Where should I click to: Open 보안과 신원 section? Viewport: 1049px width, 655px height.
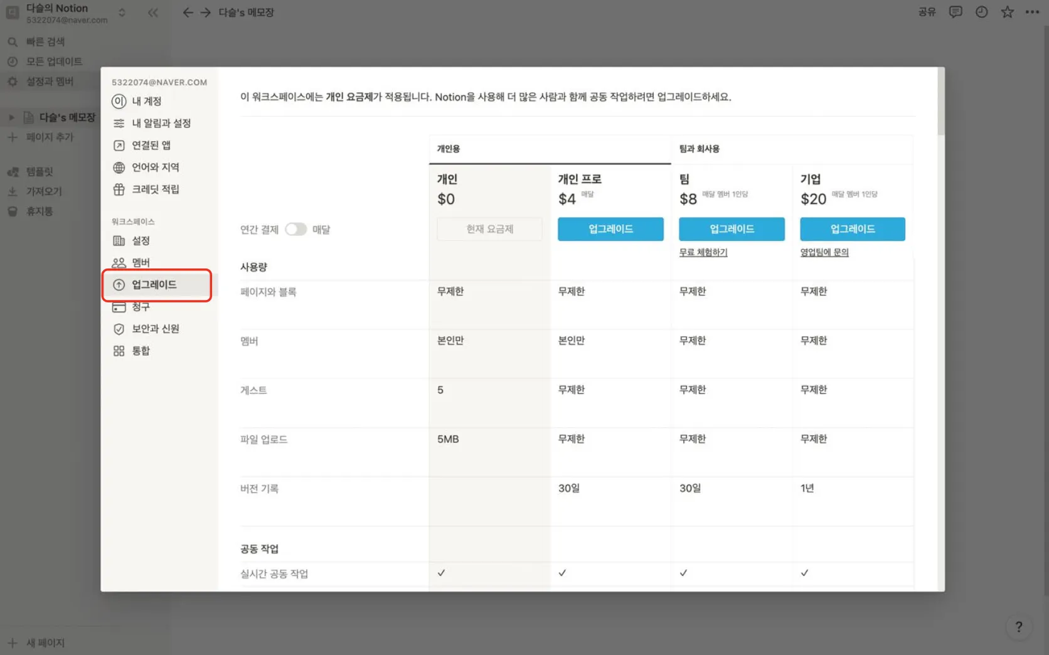(x=160, y=329)
